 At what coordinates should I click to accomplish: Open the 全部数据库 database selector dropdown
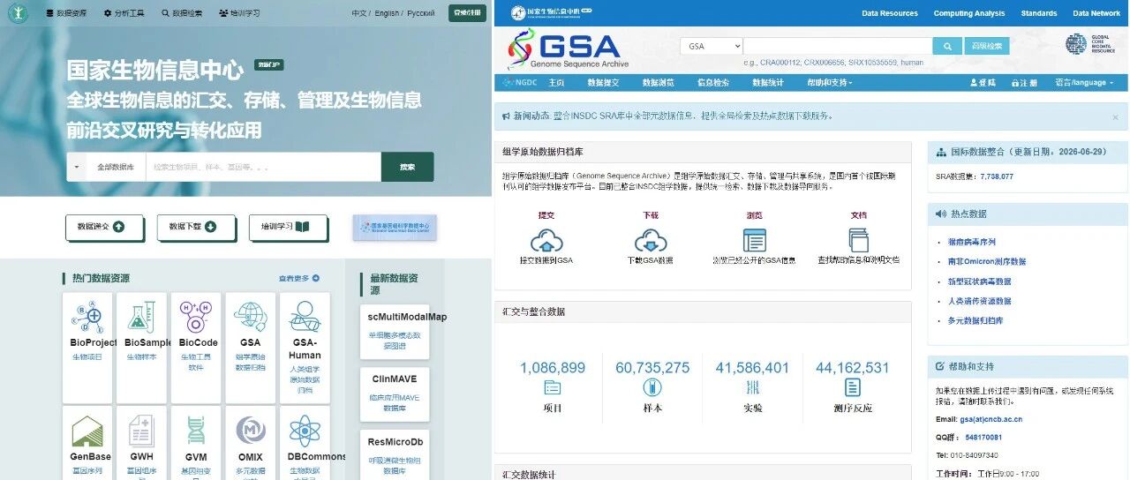pos(106,167)
